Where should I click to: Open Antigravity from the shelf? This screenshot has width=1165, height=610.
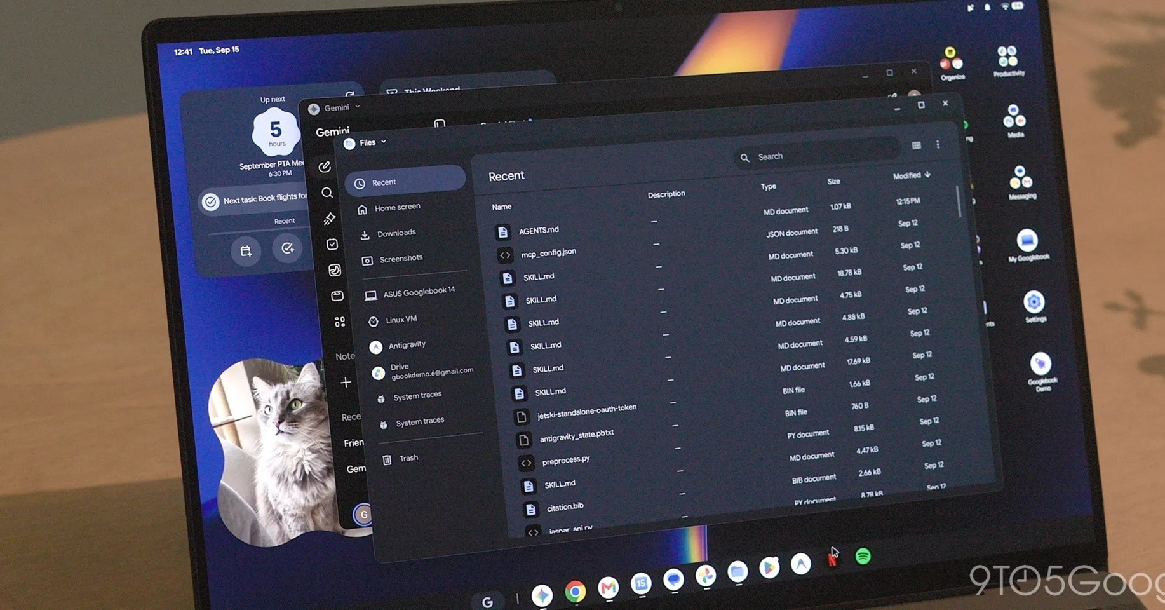(x=801, y=563)
